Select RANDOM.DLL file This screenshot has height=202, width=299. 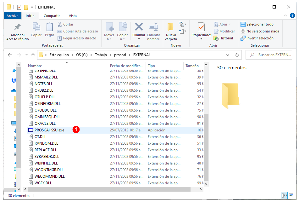(46, 143)
